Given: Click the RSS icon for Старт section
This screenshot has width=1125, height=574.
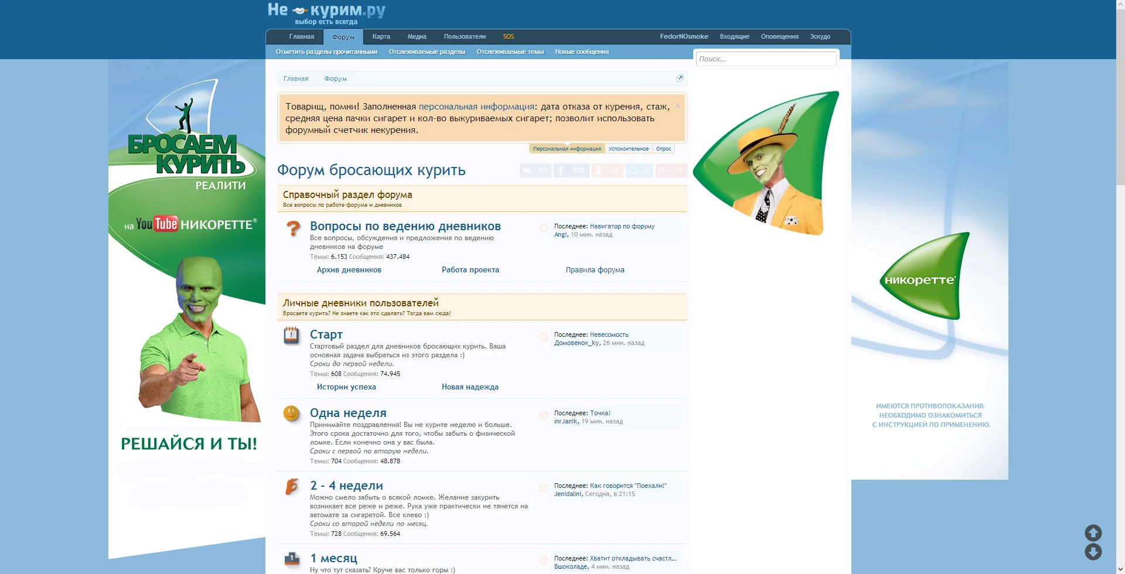Looking at the screenshot, I should point(544,337).
